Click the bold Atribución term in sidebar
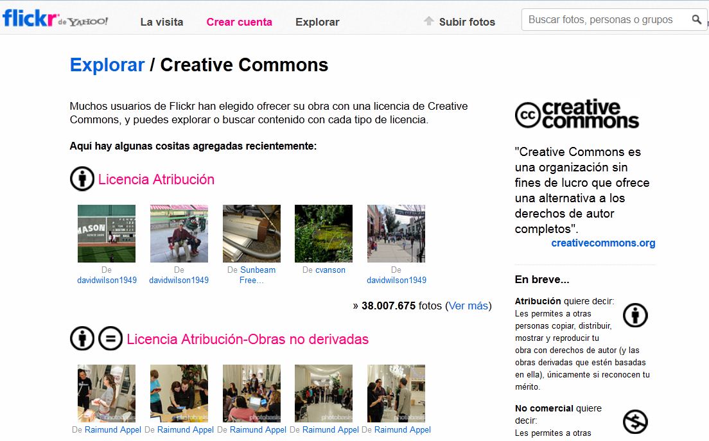The height and width of the screenshot is (441, 709). [x=538, y=301]
